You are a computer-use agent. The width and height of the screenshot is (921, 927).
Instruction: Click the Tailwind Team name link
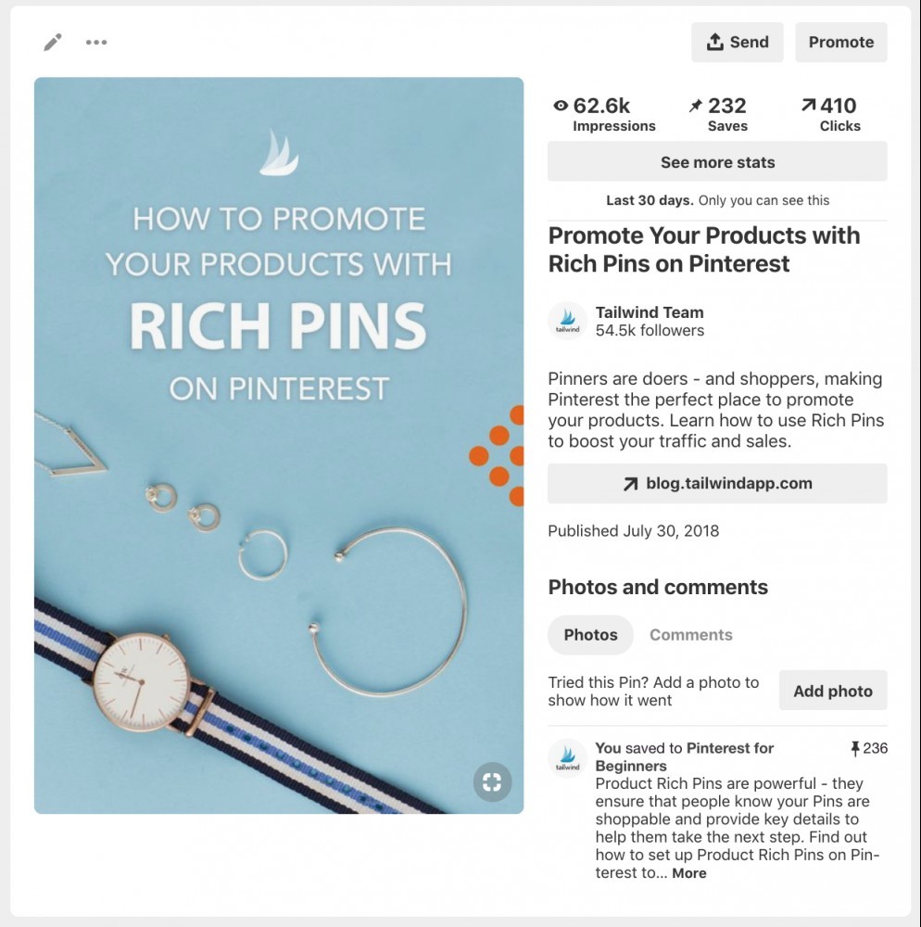pos(650,312)
